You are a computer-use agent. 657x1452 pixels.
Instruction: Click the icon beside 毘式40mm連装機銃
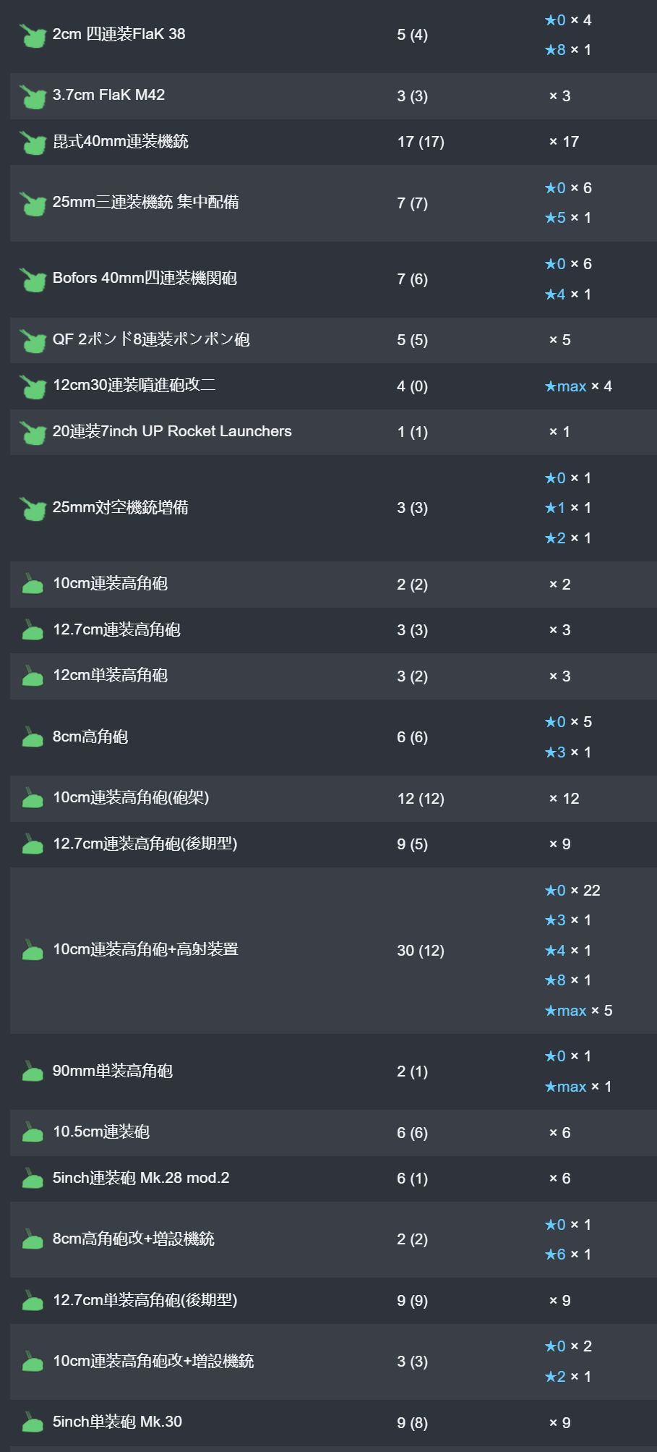pos(33,142)
